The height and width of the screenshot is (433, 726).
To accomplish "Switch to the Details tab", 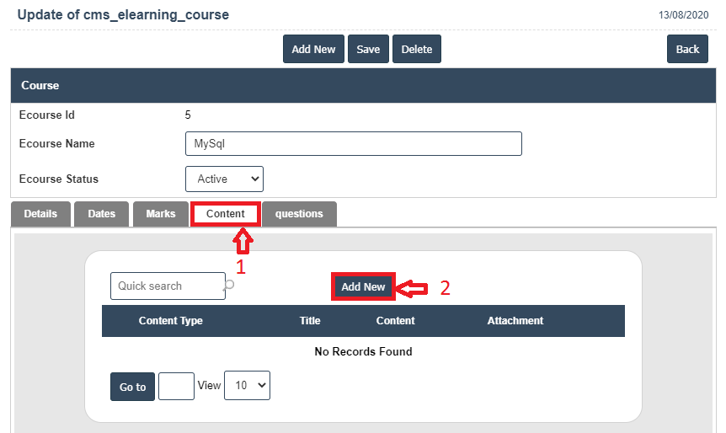I will (x=40, y=214).
